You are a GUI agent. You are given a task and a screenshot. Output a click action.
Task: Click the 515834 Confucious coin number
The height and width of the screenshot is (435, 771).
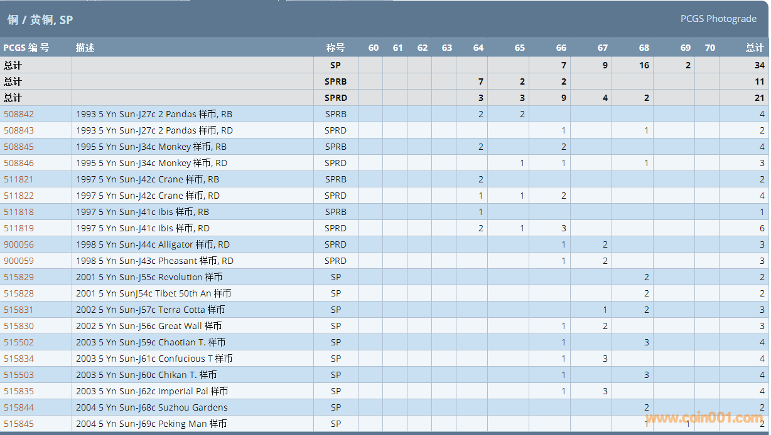pyautogui.click(x=19, y=359)
